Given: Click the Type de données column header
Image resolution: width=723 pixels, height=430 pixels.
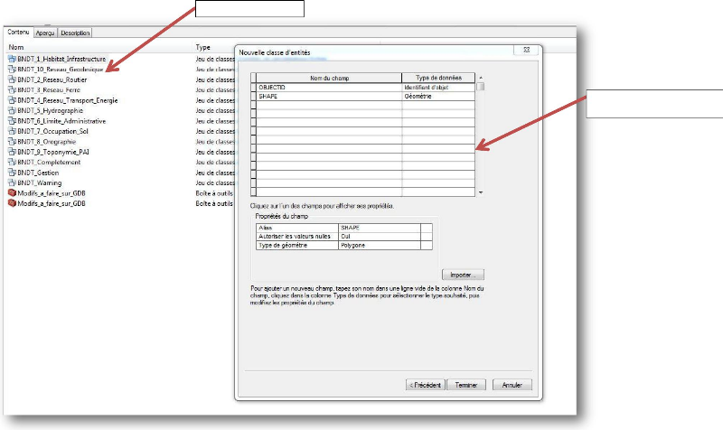Looking at the screenshot, I should pyautogui.click(x=438, y=78).
